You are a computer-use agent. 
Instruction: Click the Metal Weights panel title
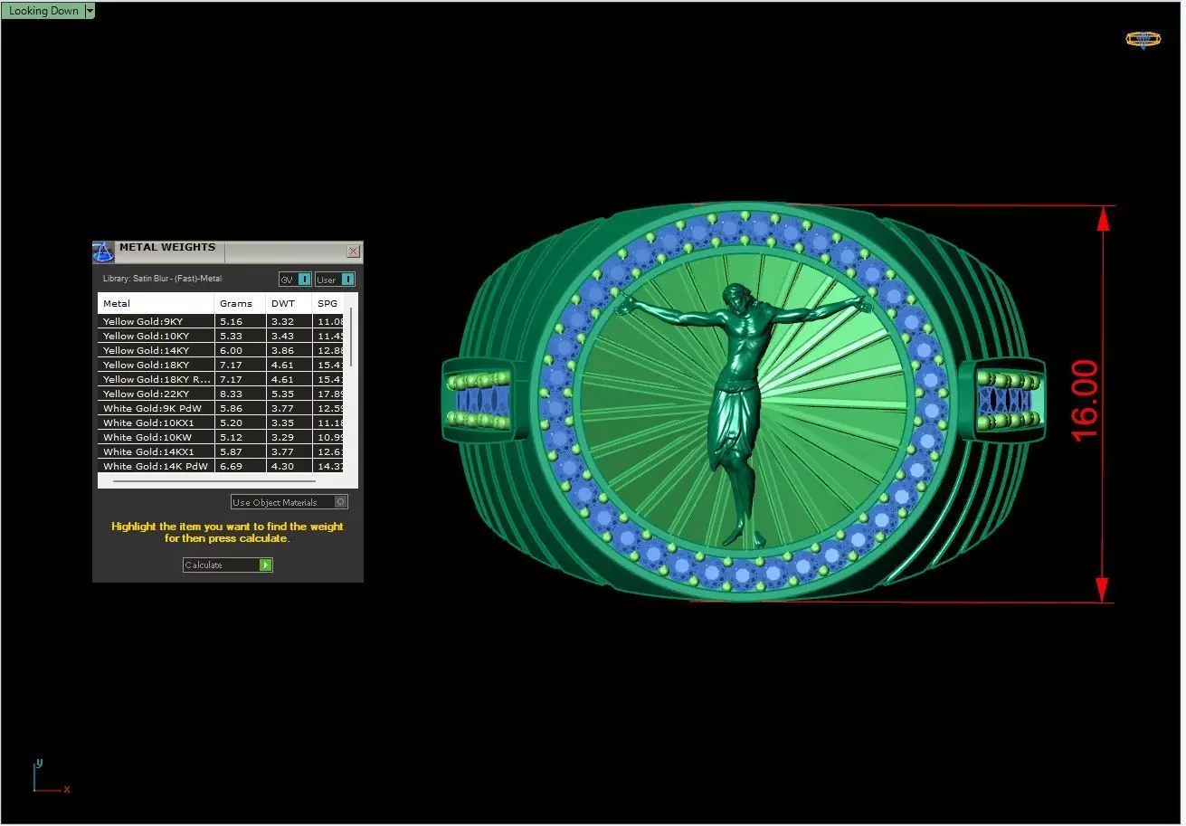167,247
